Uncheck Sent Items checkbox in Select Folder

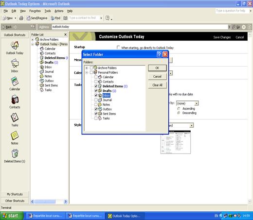click(96, 114)
